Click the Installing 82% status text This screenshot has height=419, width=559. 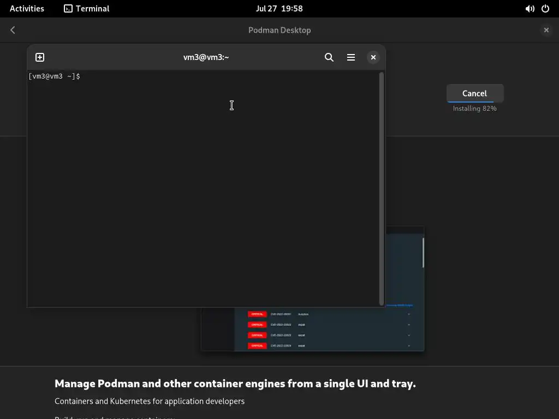475,109
